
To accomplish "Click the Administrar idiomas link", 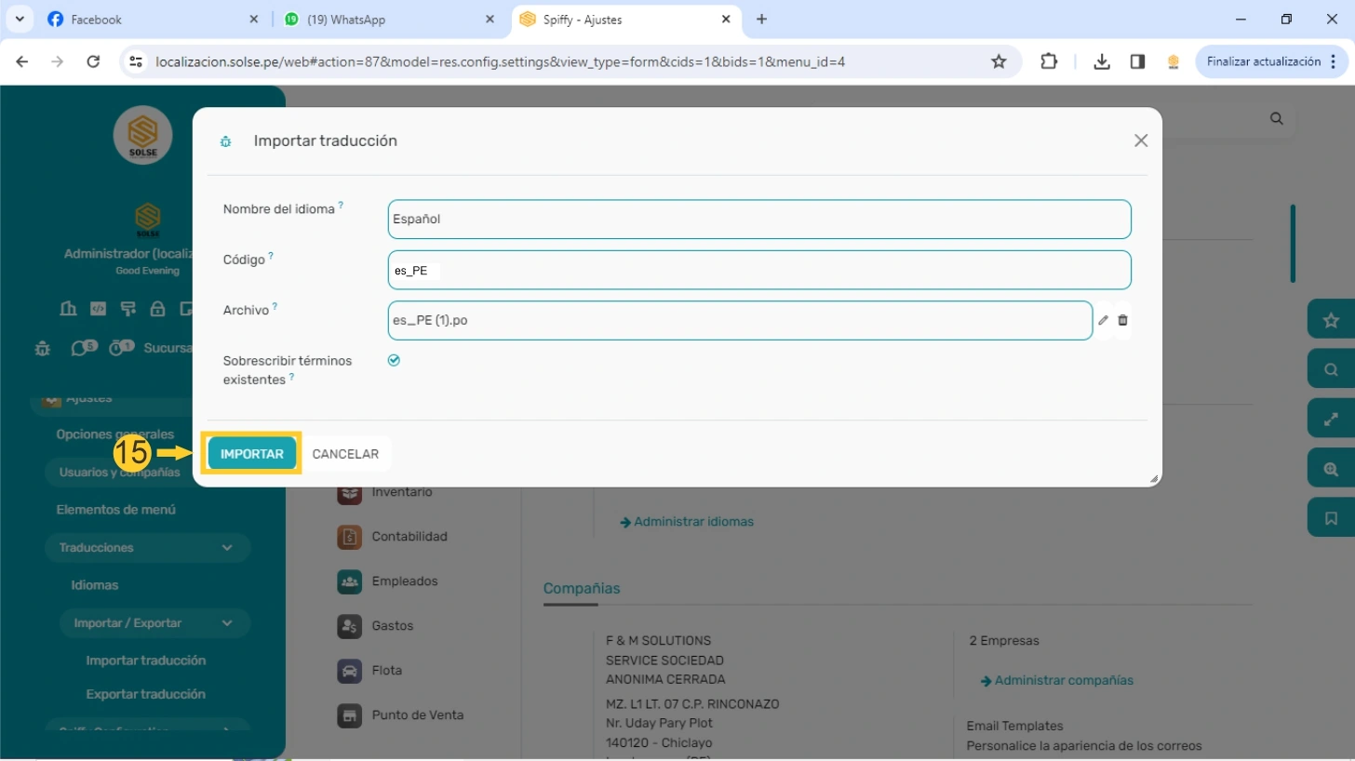I will [x=692, y=522].
